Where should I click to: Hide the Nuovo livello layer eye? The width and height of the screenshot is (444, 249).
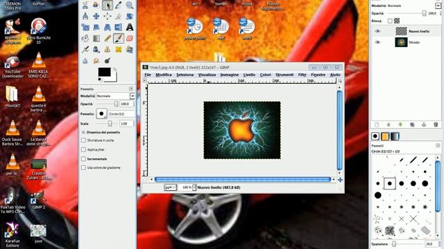[x=377, y=31]
